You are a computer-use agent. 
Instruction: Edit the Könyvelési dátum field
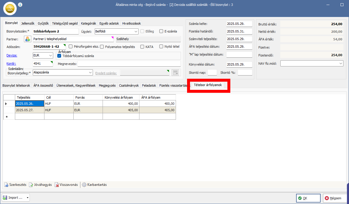coord(239,64)
